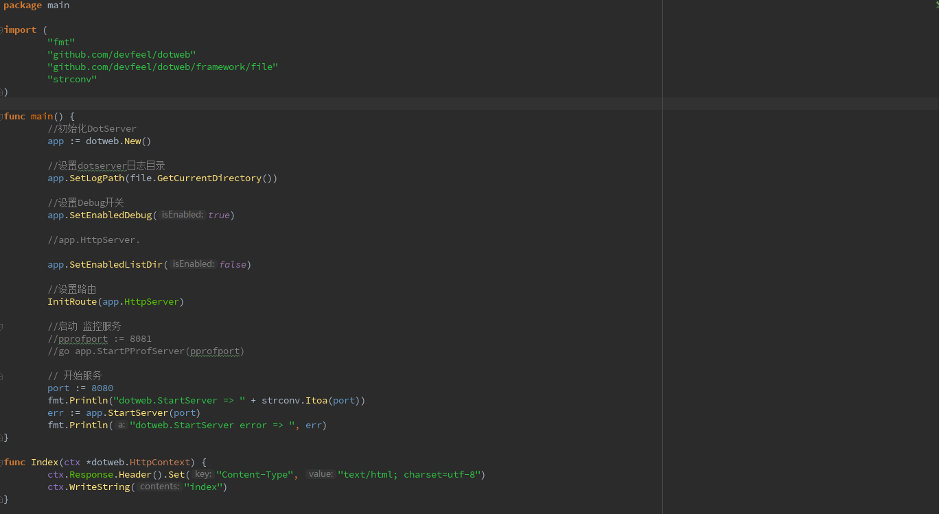Click StartServer in app.StartServer(port)
Image resolution: width=939 pixels, height=514 pixels.
point(138,412)
